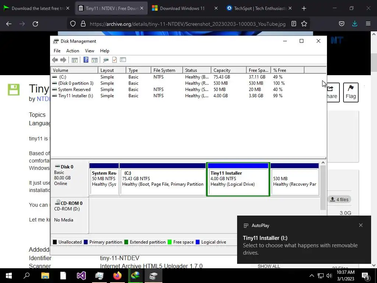Click the Flag button on archive page
The image size is (377, 283).
(x=350, y=92)
